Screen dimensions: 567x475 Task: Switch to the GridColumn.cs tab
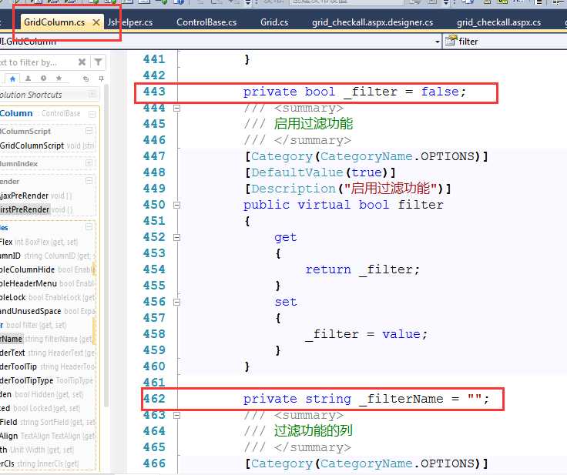tap(54, 22)
